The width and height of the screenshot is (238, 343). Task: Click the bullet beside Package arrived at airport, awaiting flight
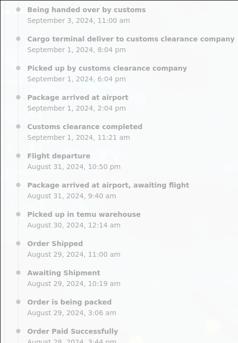point(18,185)
